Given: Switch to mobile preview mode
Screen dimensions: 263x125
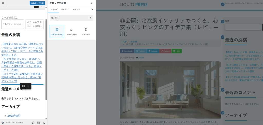Looking at the screenshot, I should coord(44,123).
